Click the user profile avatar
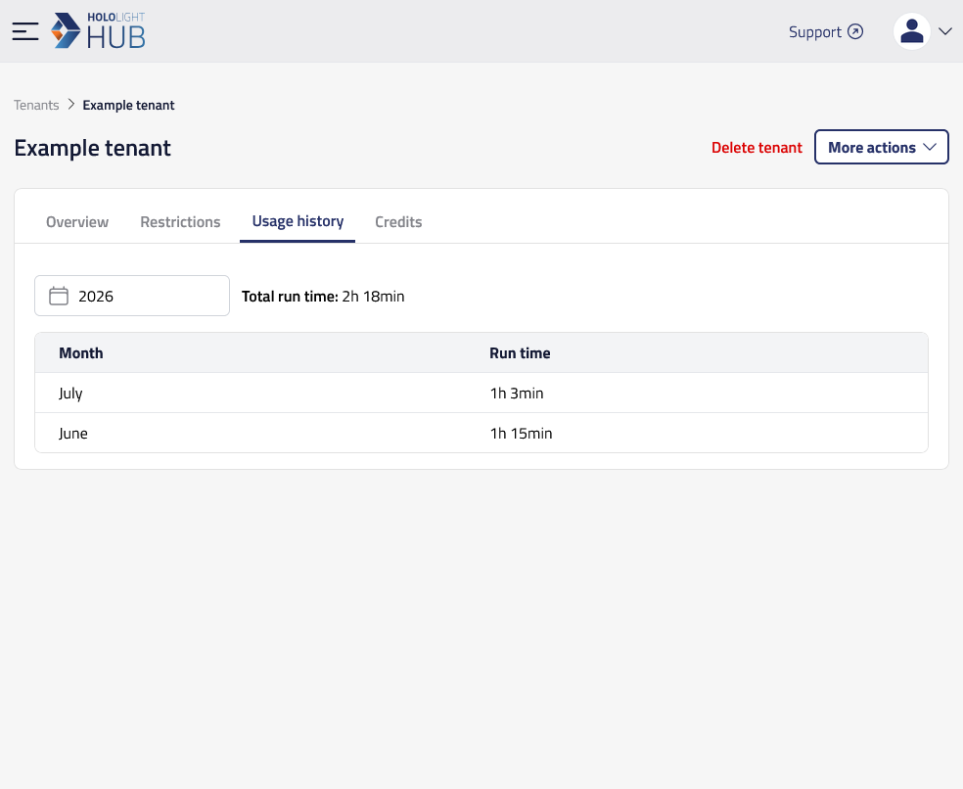The width and height of the screenshot is (963, 789). pyautogui.click(x=912, y=31)
